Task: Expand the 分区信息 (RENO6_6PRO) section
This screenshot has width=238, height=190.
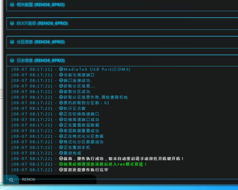Action: (x=122, y=42)
